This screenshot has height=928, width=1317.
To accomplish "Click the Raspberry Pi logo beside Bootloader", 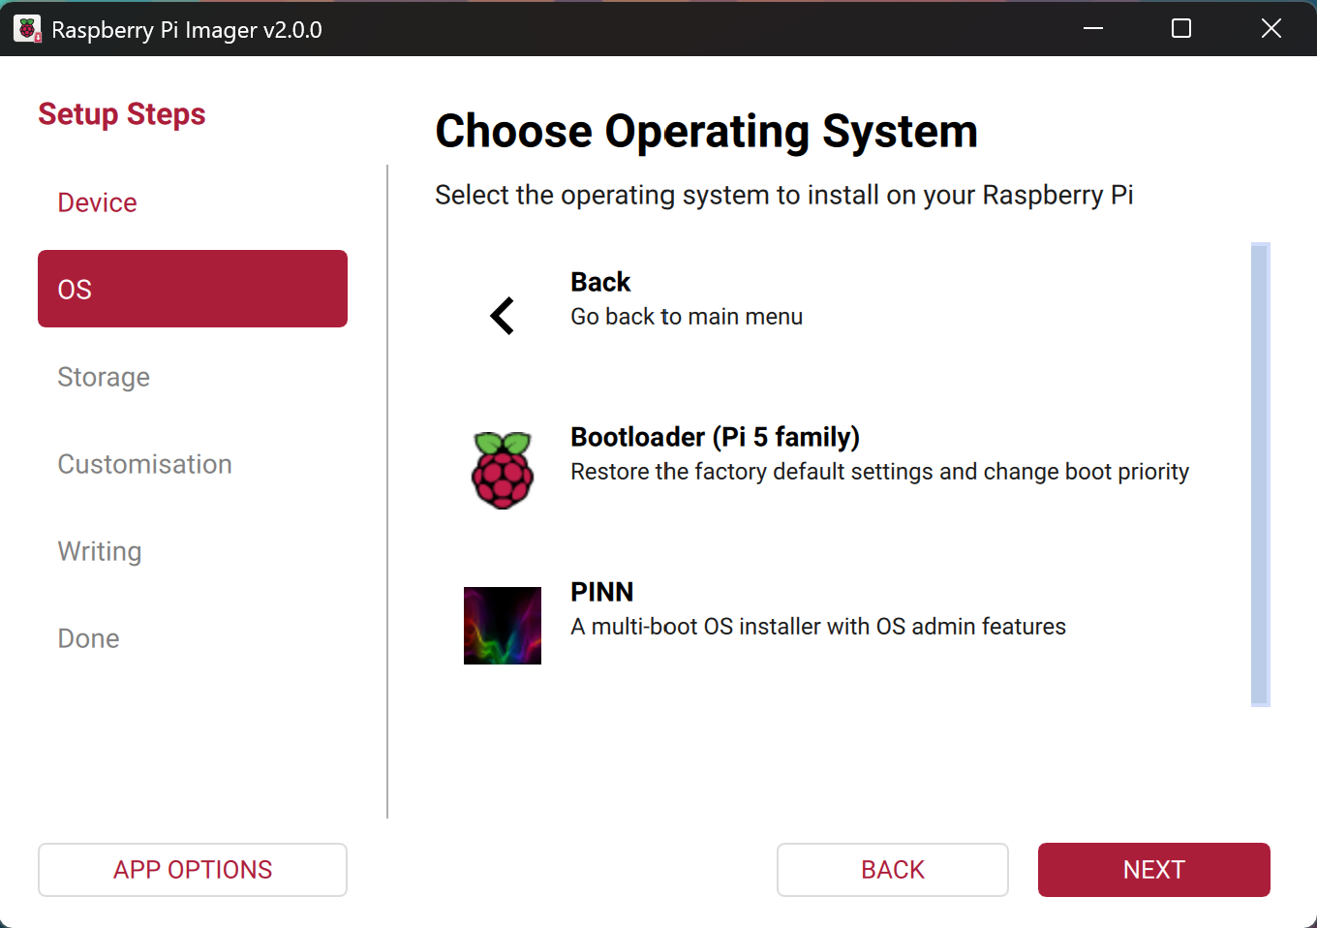I will (502, 469).
